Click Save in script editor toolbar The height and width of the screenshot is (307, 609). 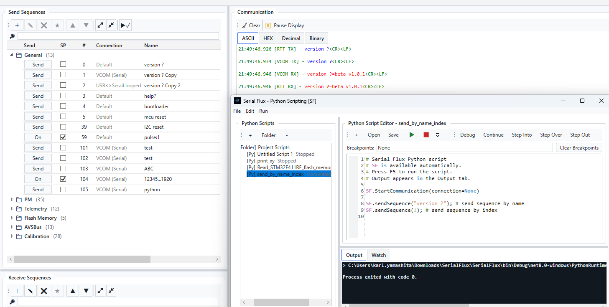click(393, 135)
